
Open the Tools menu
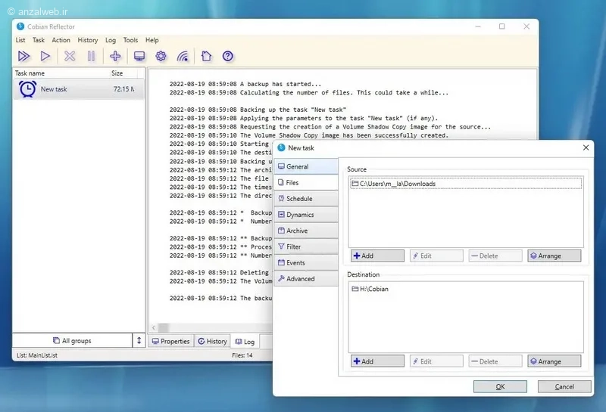[x=130, y=40]
